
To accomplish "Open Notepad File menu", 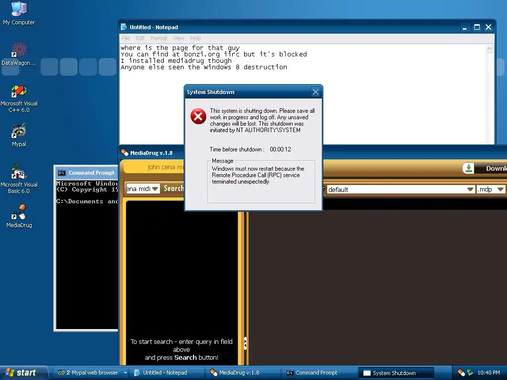I will (x=126, y=38).
